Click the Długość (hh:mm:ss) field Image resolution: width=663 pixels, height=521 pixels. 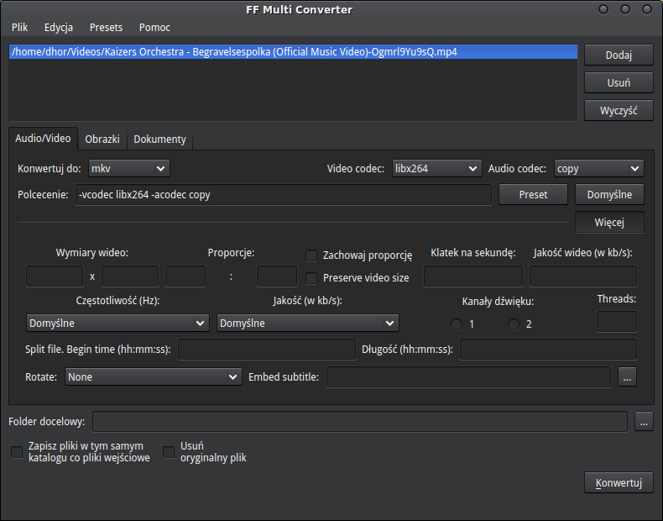point(548,350)
